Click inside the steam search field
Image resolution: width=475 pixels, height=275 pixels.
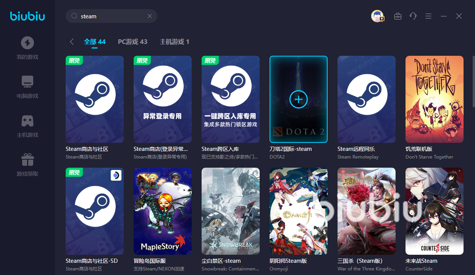point(111,16)
